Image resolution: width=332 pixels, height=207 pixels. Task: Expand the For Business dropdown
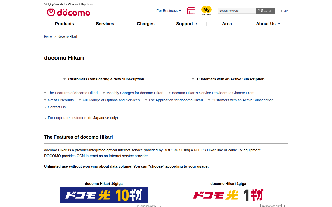pyautogui.click(x=169, y=11)
